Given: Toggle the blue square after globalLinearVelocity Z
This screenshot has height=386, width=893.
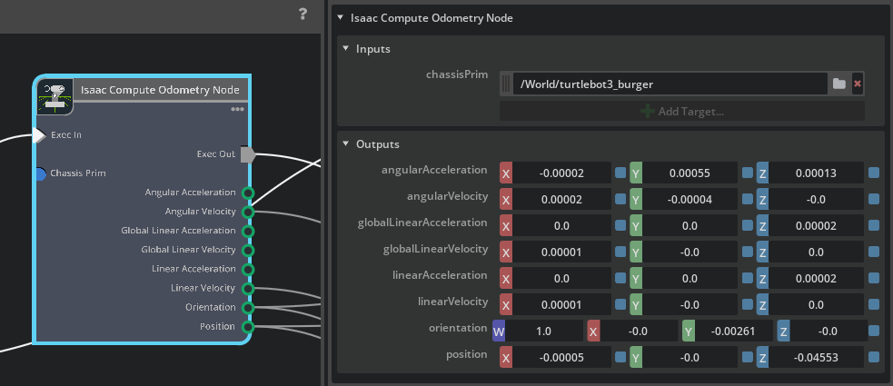Looking at the screenshot, I should point(873,251).
